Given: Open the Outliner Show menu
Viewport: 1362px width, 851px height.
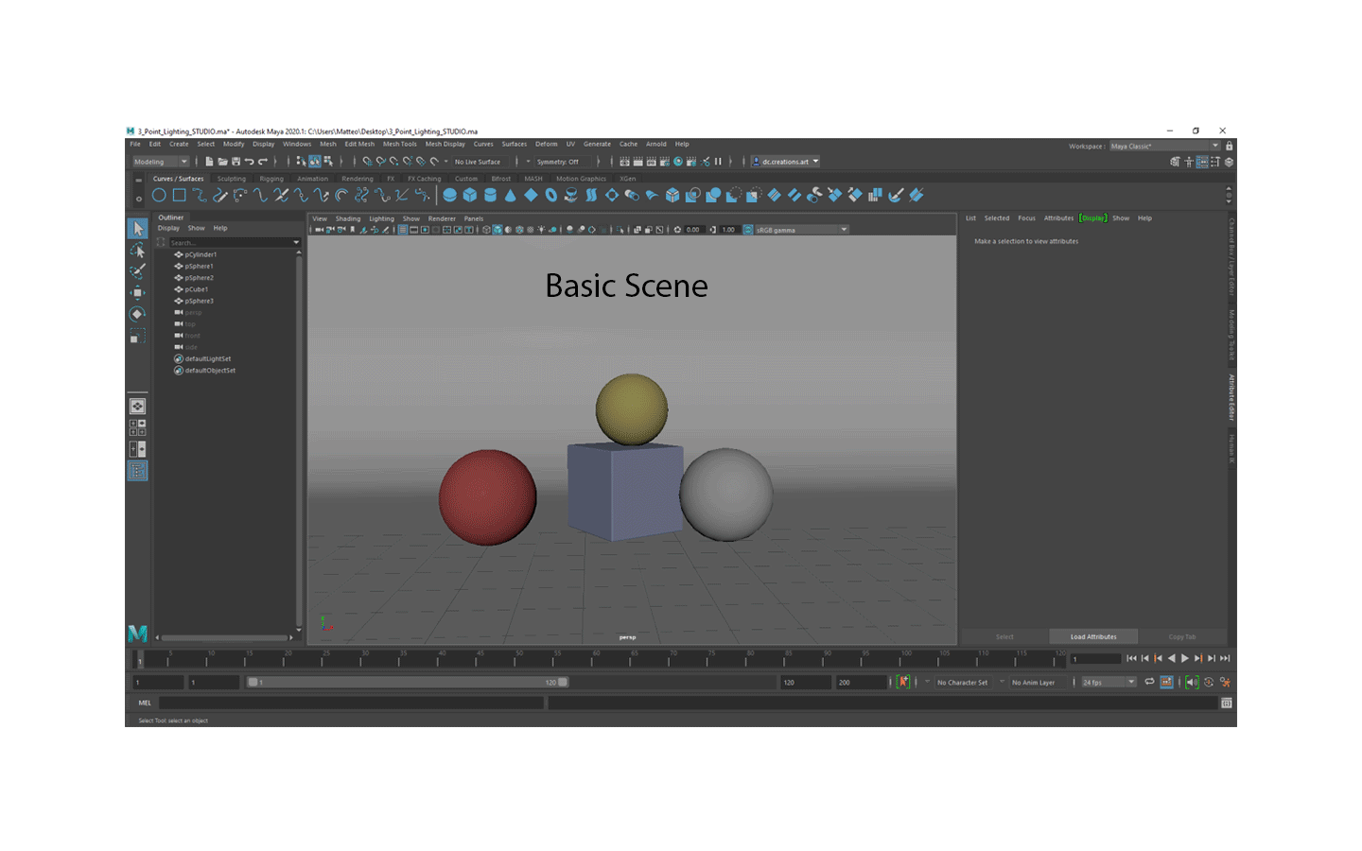Looking at the screenshot, I should [x=197, y=228].
